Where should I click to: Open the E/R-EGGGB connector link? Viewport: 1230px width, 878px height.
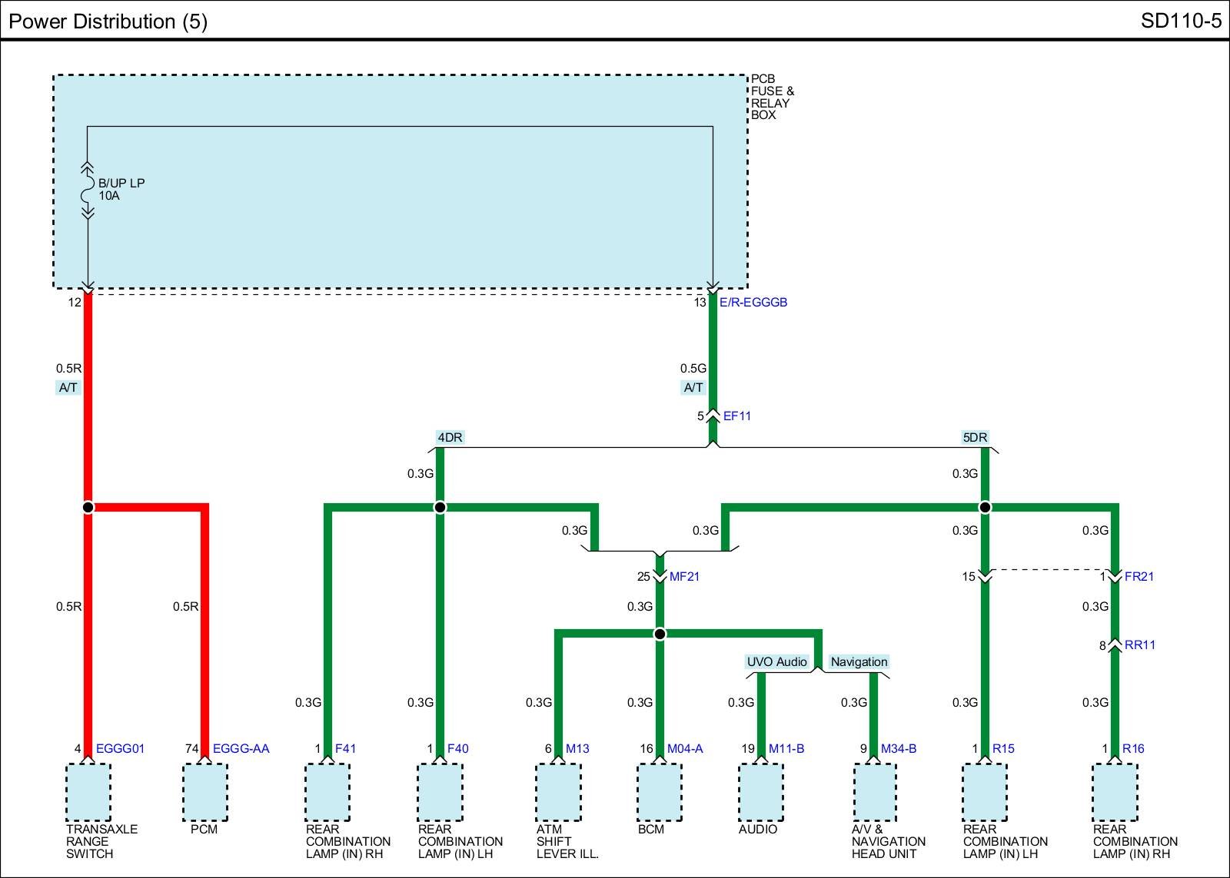(753, 303)
